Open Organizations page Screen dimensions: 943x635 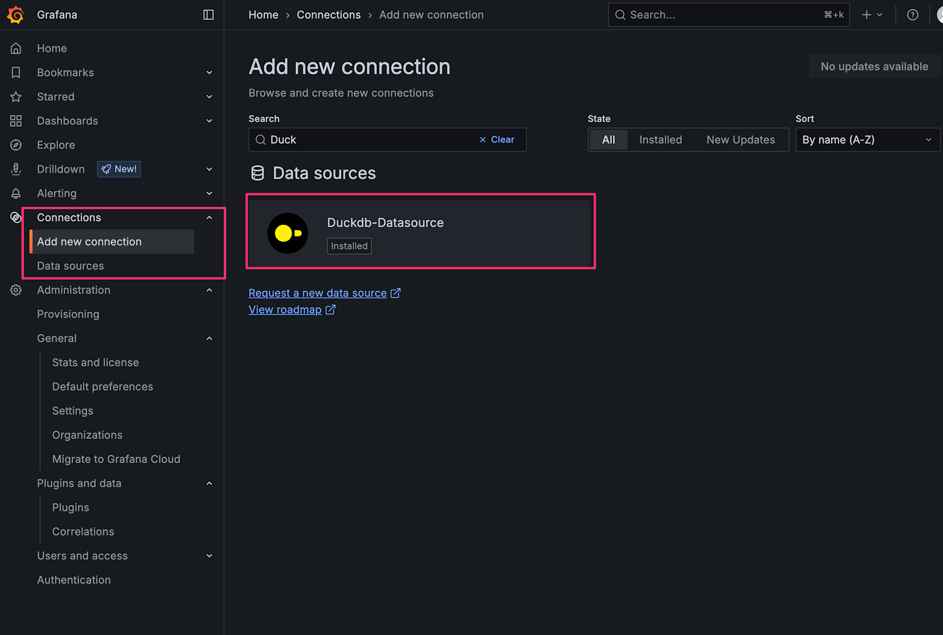87,435
